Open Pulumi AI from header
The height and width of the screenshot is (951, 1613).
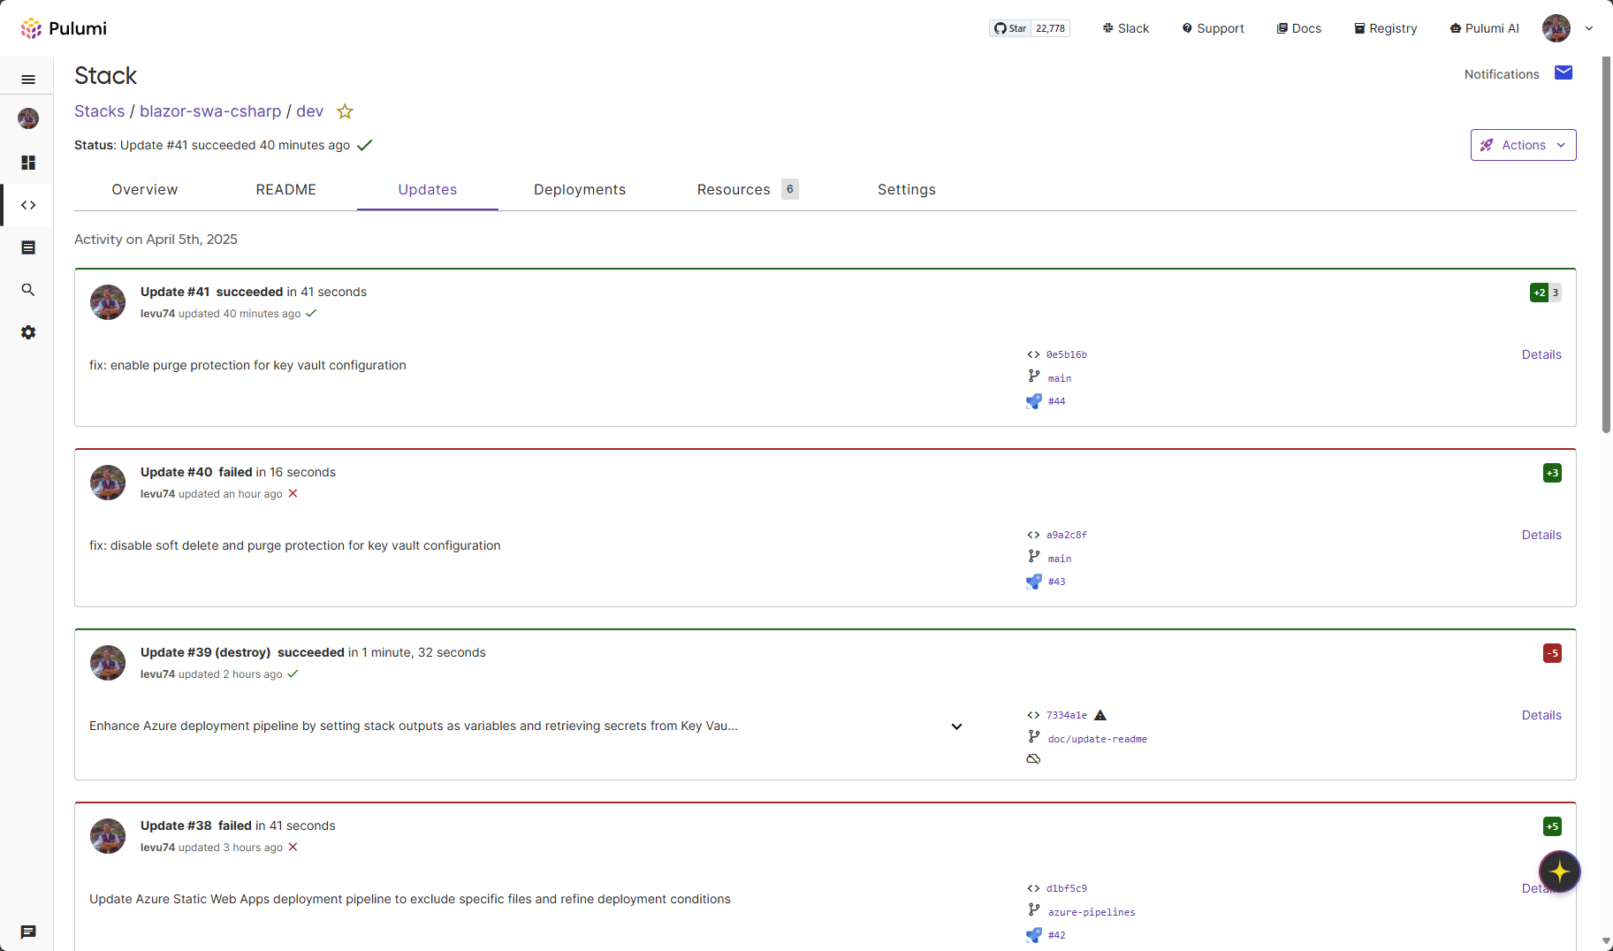click(1485, 28)
